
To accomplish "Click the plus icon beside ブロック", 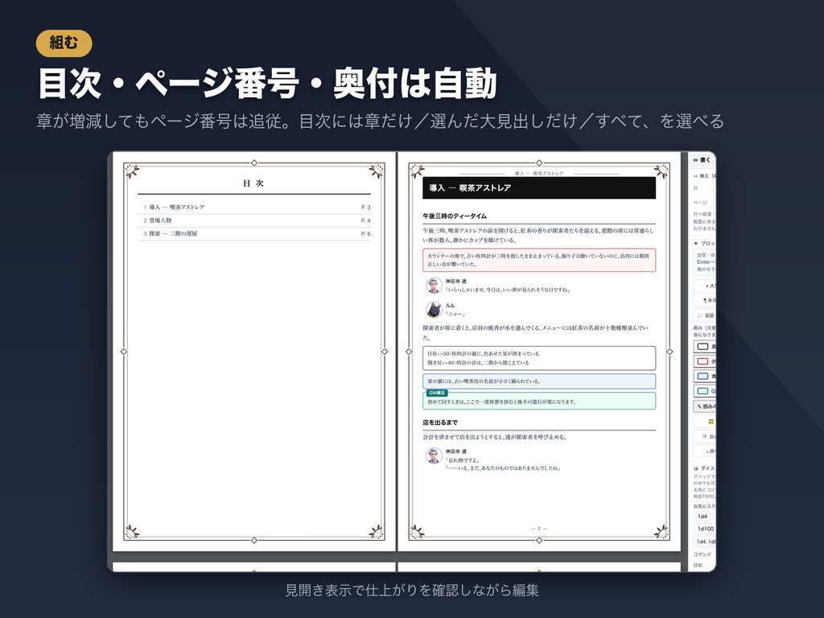I will coord(696,243).
